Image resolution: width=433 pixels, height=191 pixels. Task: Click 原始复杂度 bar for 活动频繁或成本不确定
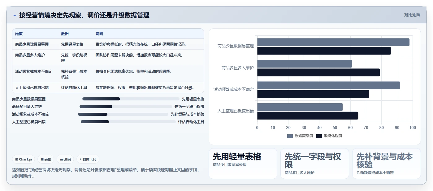[329, 85]
